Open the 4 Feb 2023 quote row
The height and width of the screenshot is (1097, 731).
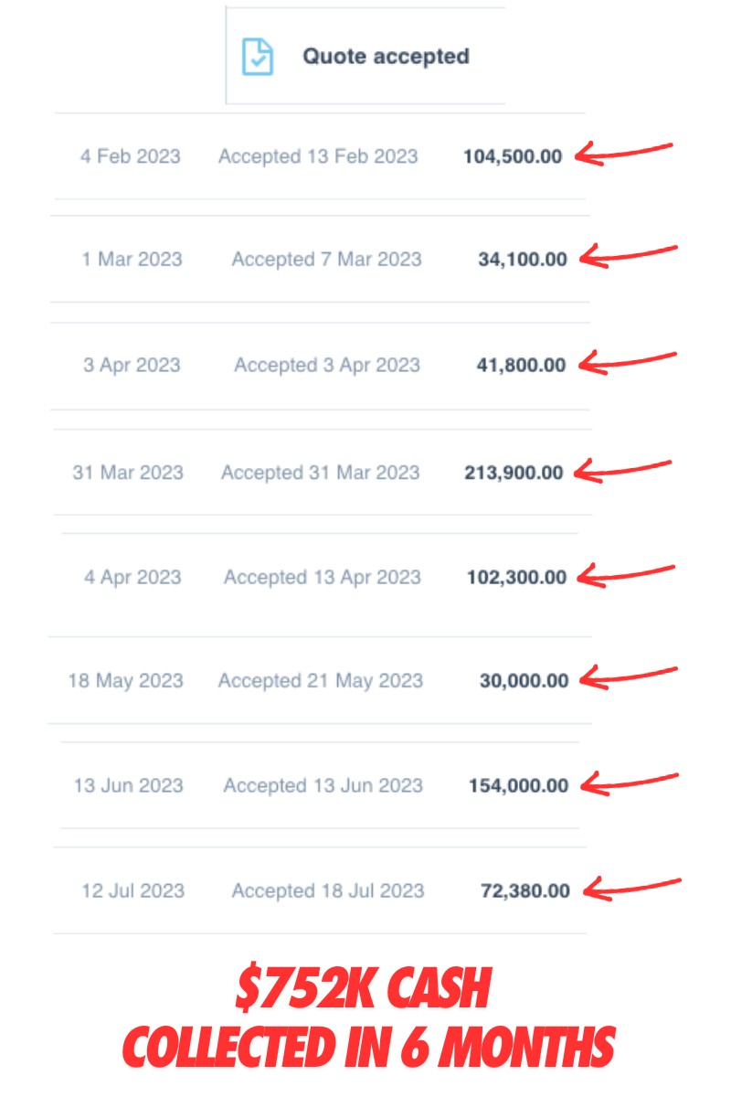point(320,156)
